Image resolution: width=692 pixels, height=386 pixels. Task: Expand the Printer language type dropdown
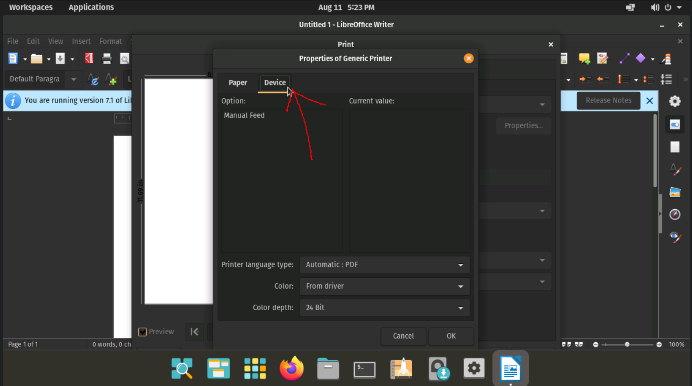pyautogui.click(x=384, y=265)
